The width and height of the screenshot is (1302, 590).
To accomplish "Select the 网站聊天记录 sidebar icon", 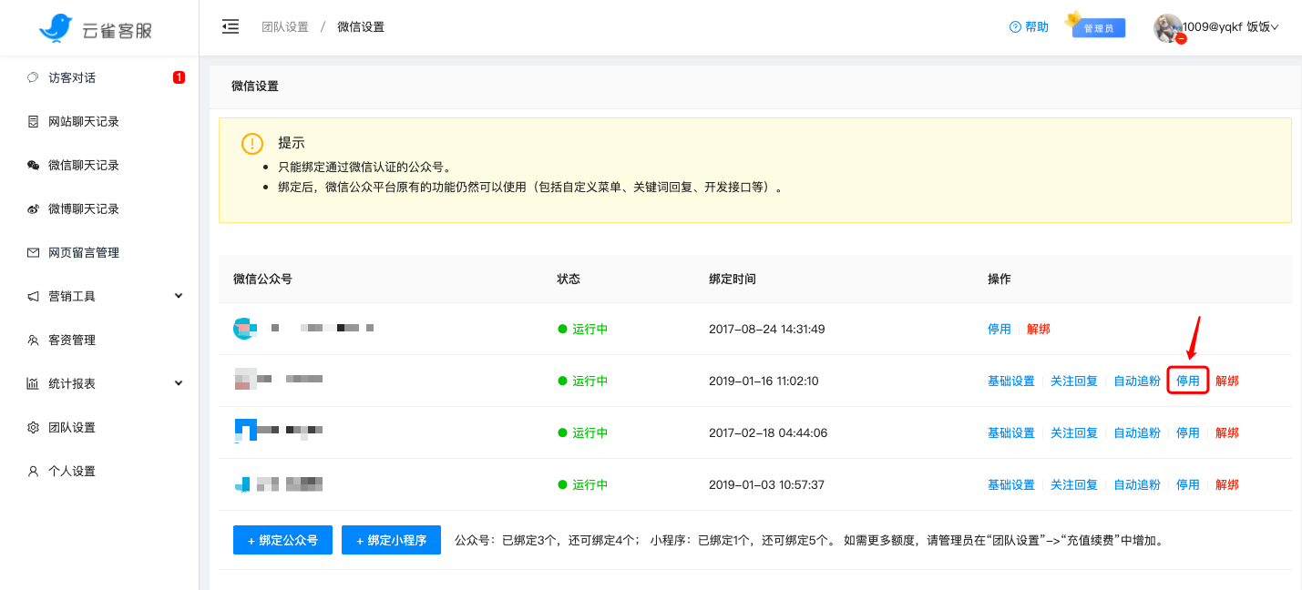I will point(34,121).
